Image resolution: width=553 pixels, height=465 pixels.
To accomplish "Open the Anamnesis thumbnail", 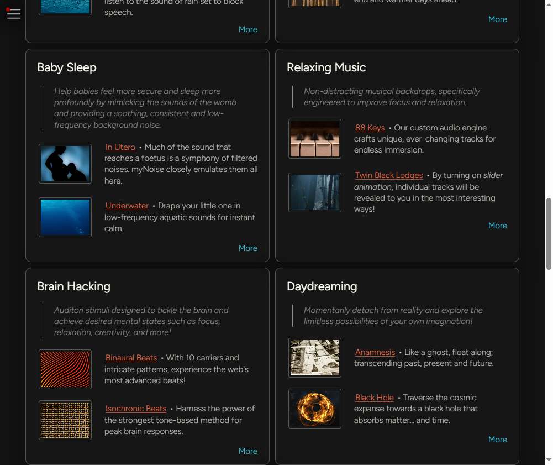I will coord(315,358).
